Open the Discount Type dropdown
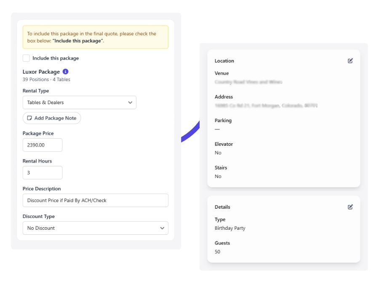 tap(95, 228)
